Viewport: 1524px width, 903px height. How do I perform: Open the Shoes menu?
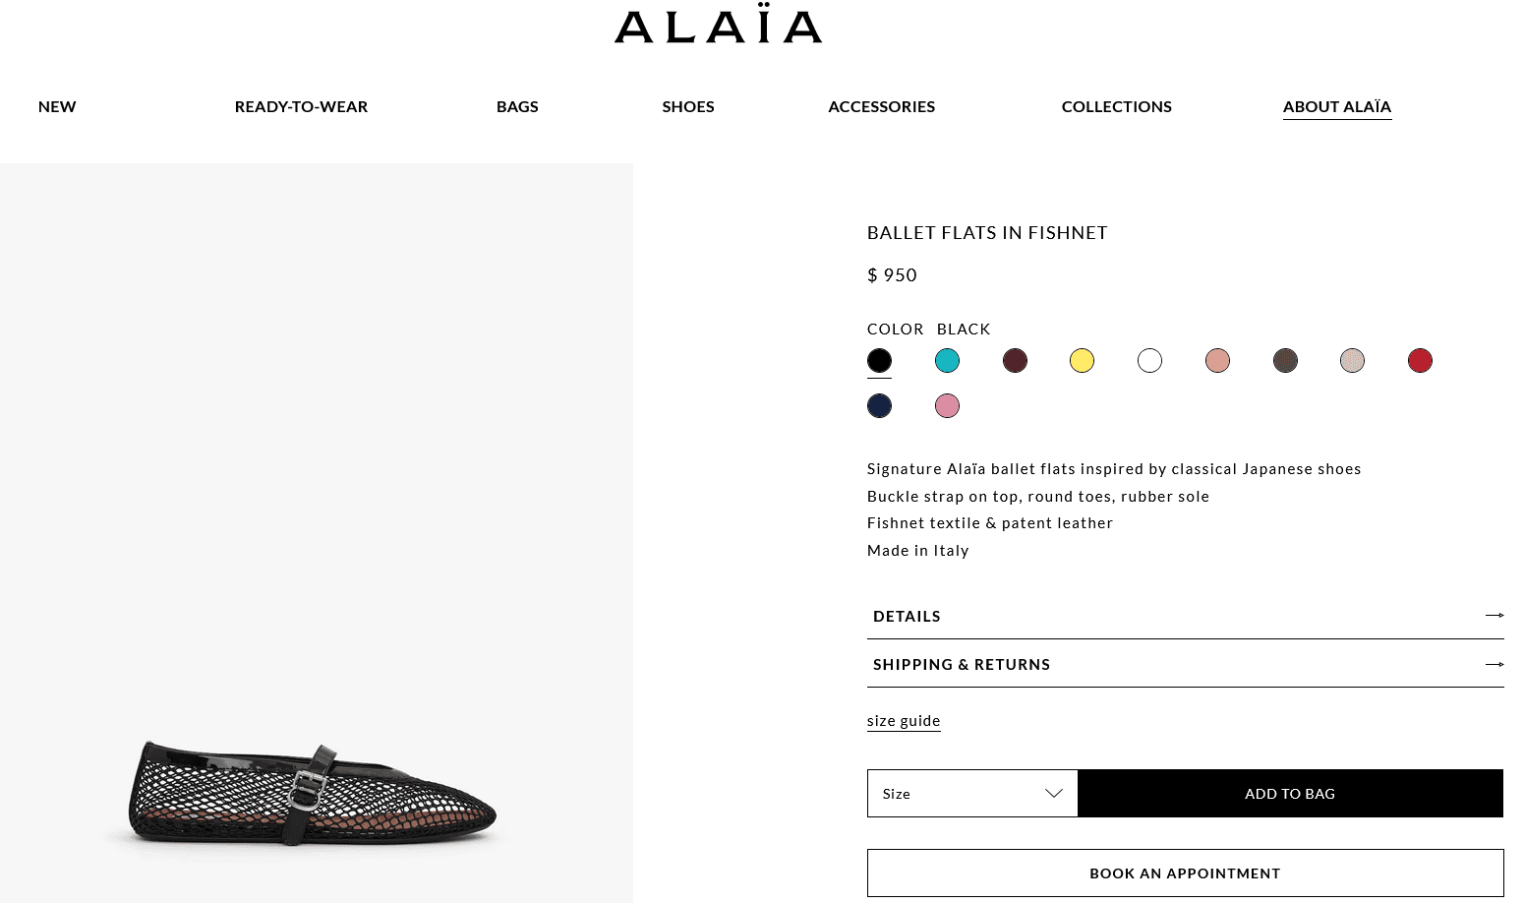(688, 107)
